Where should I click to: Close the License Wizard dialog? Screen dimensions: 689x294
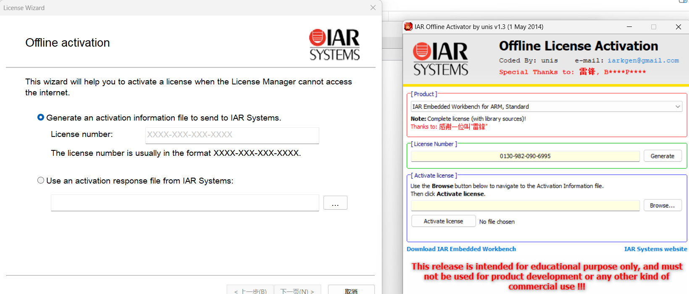[373, 8]
